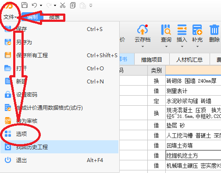Choose 保存 from the file menu
Screen dimensions: 221x173
point(59,29)
